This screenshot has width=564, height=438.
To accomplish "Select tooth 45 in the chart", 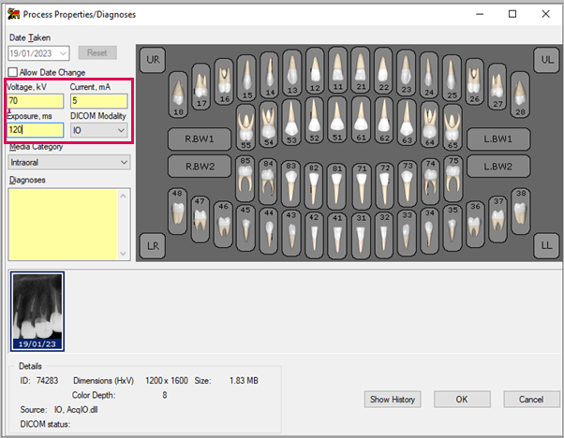I will (x=245, y=227).
